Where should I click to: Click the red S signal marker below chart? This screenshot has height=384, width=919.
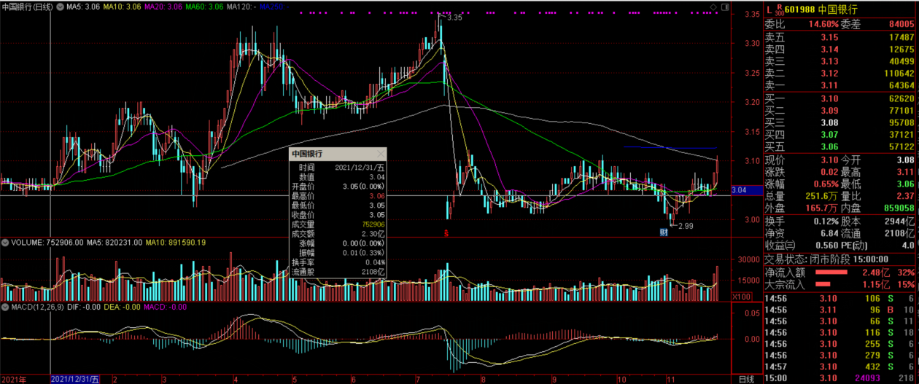click(447, 232)
